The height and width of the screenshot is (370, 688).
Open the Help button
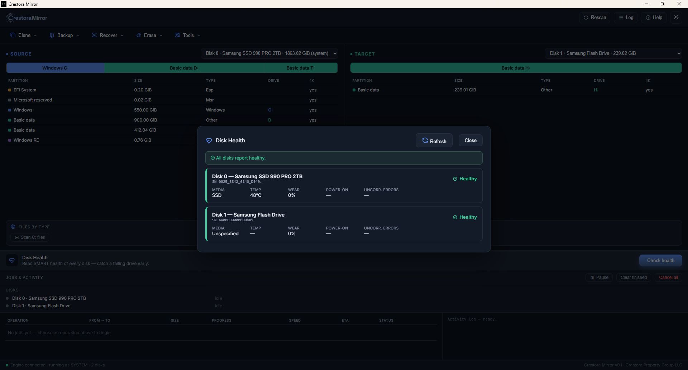pos(654,18)
